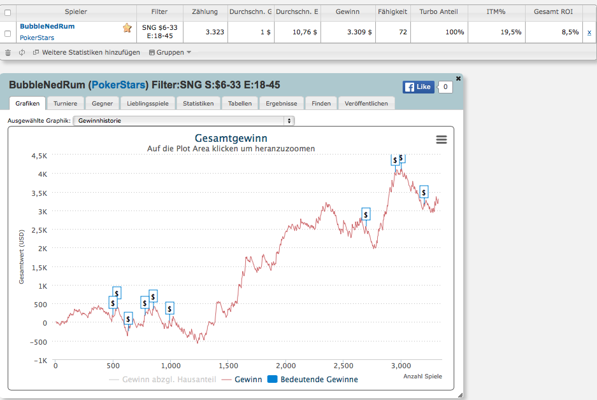Click the trash delete icon below table
Screen dimensions: 597x400
8,53
